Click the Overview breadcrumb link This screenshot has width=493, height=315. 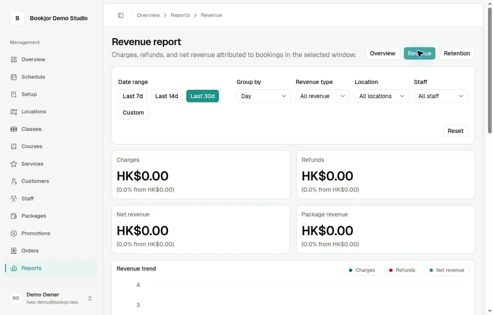tap(148, 16)
